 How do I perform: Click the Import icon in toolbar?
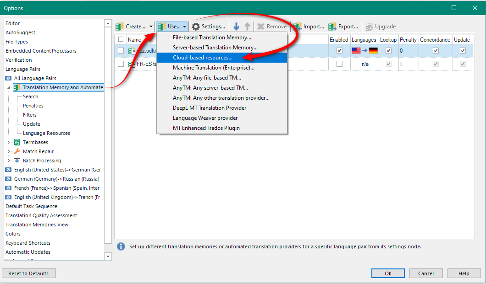pos(298,27)
